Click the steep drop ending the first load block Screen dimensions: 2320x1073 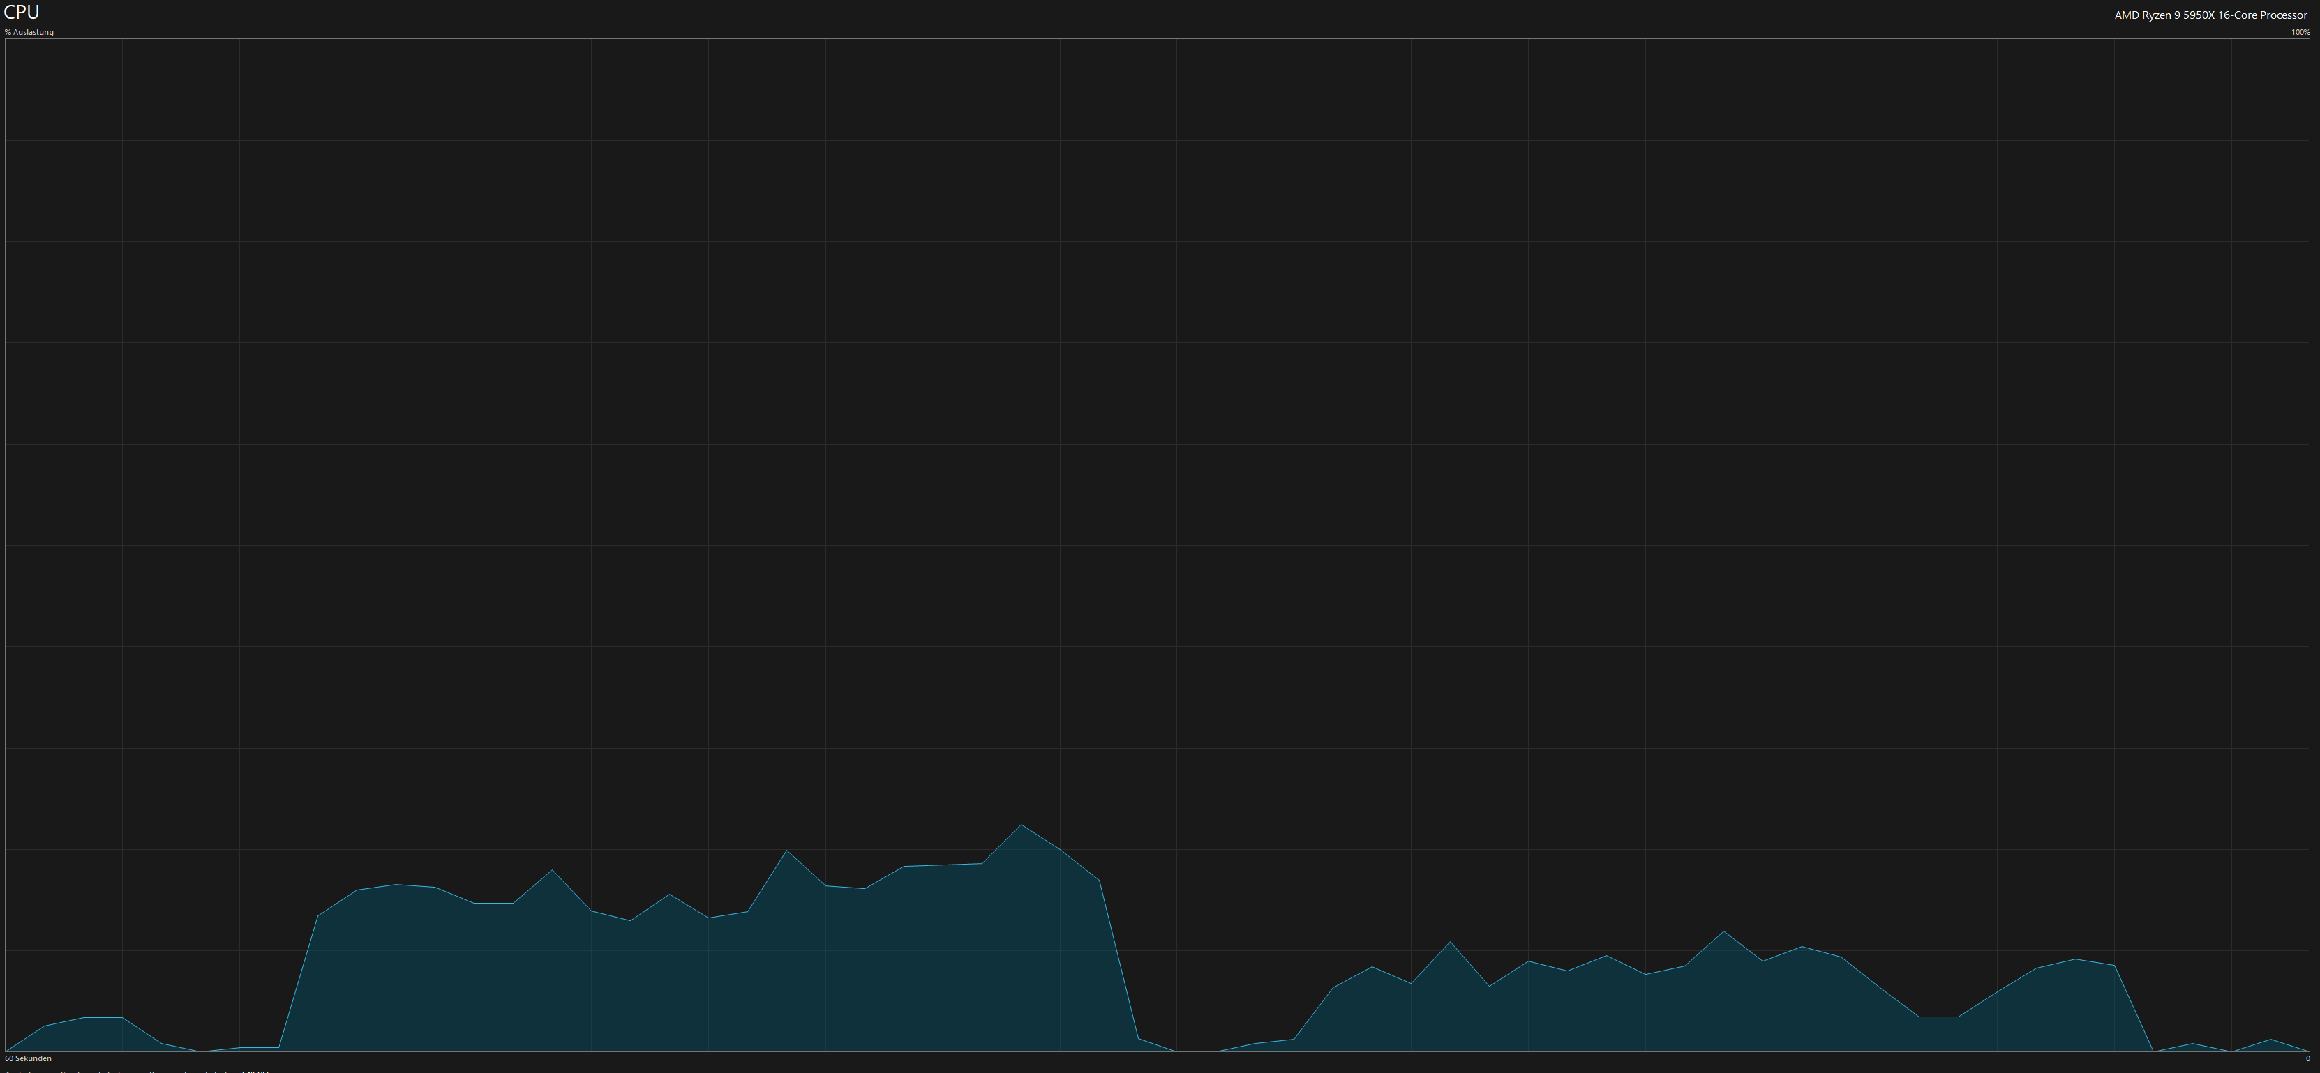click(1118, 959)
